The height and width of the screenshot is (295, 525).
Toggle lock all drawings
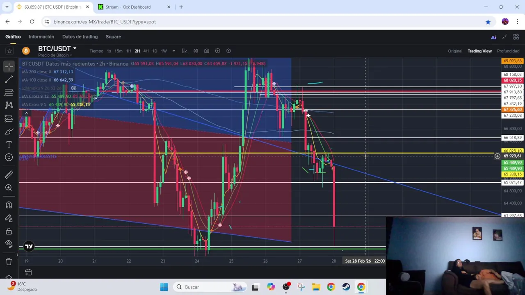pos(9,231)
